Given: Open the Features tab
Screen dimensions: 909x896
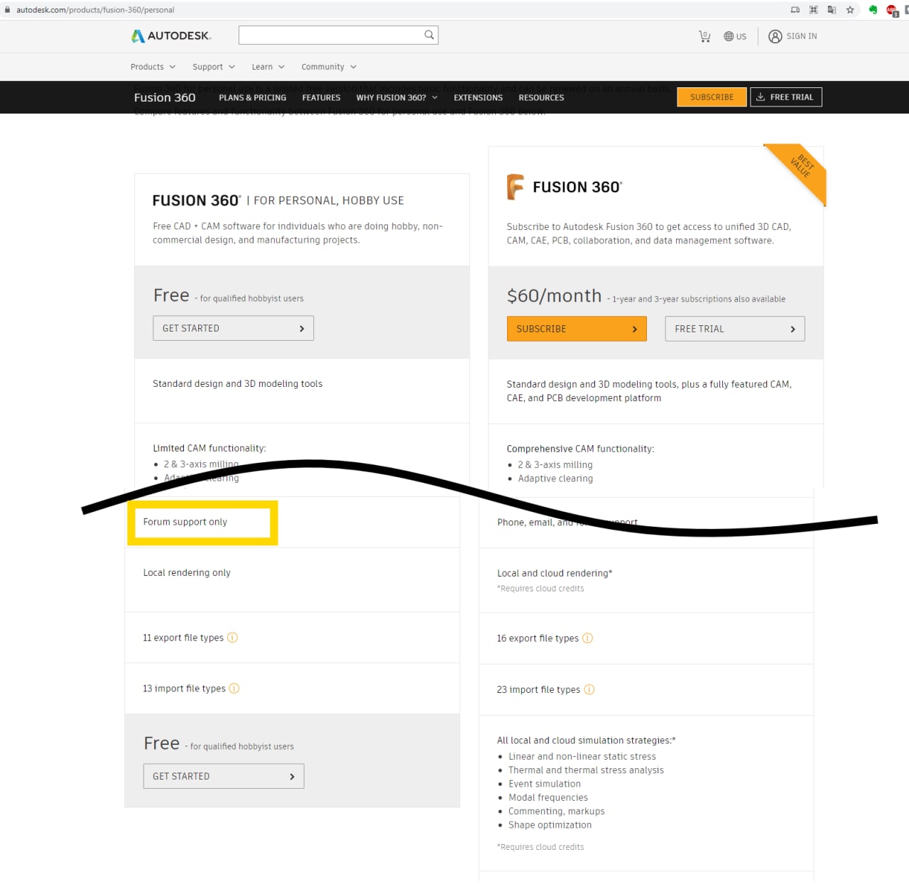Looking at the screenshot, I should (321, 98).
